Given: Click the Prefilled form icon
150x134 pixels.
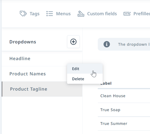Looking at the screenshot, I should click(127, 14).
